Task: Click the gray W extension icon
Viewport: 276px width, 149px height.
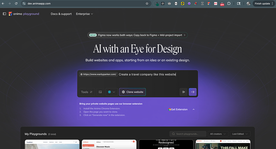Action: pos(169,4)
